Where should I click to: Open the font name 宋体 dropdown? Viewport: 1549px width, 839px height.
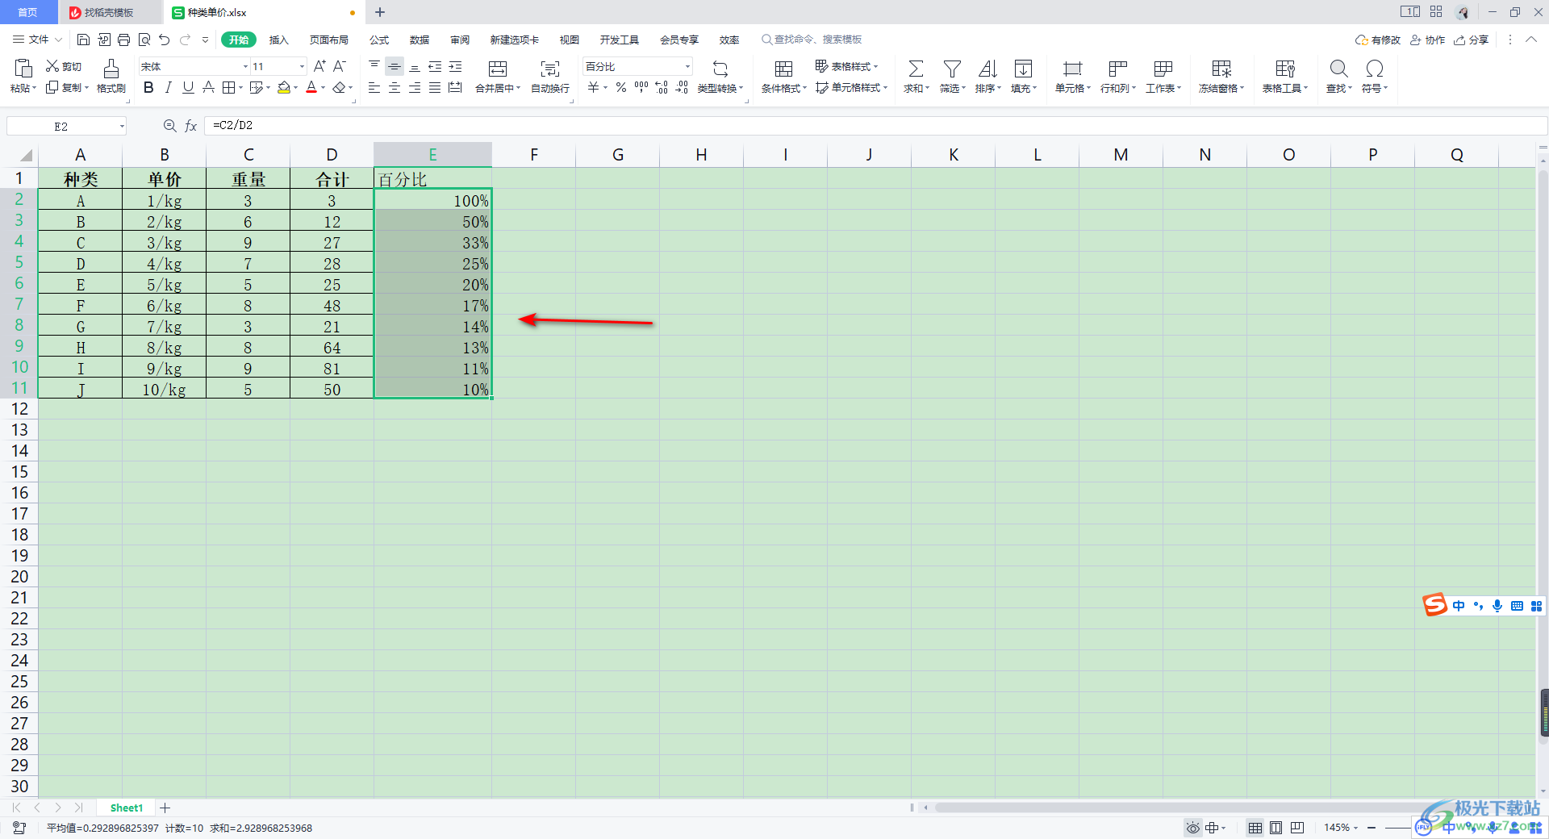point(246,66)
